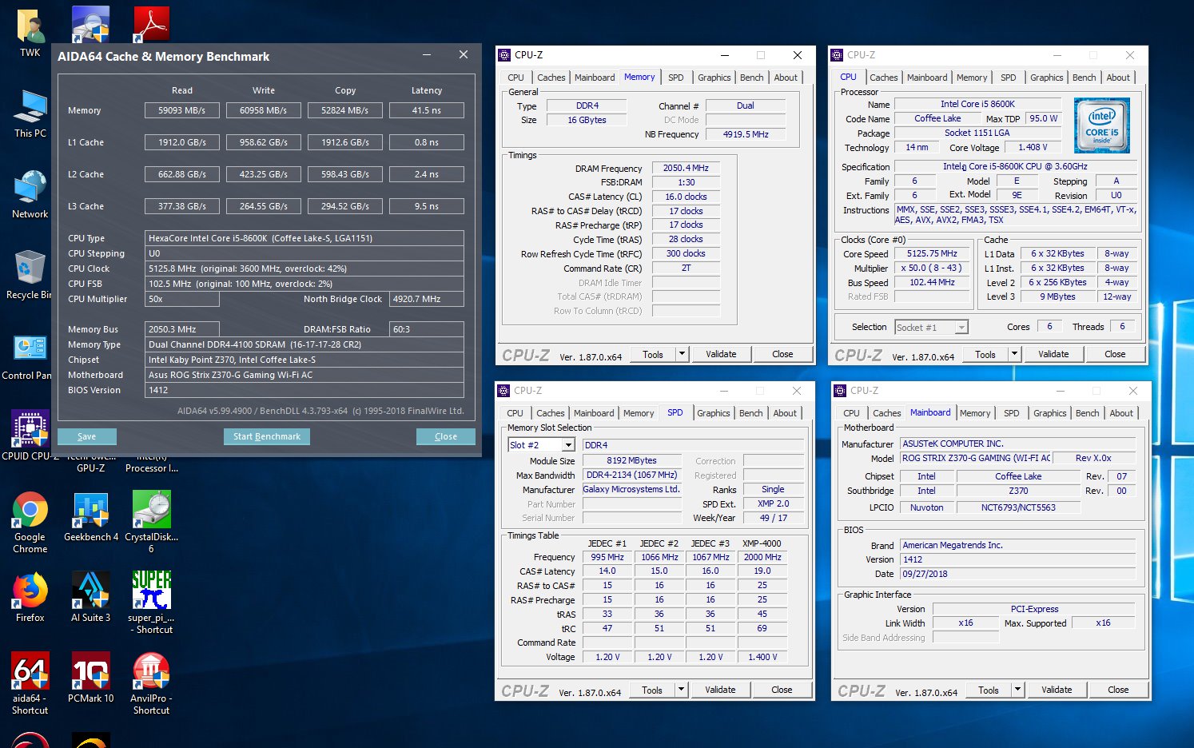Open This PC desktop icon
The image size is (1194, 748).
point(30,113)
